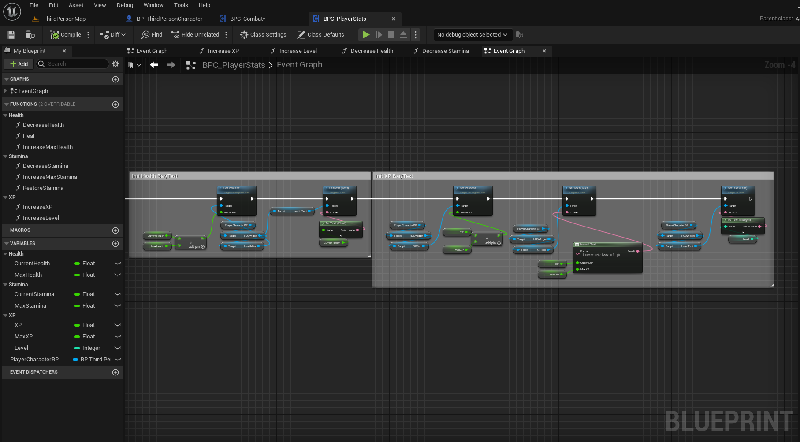
Task: Add a new variable with plus icon
Action: (x=115, y=244)
